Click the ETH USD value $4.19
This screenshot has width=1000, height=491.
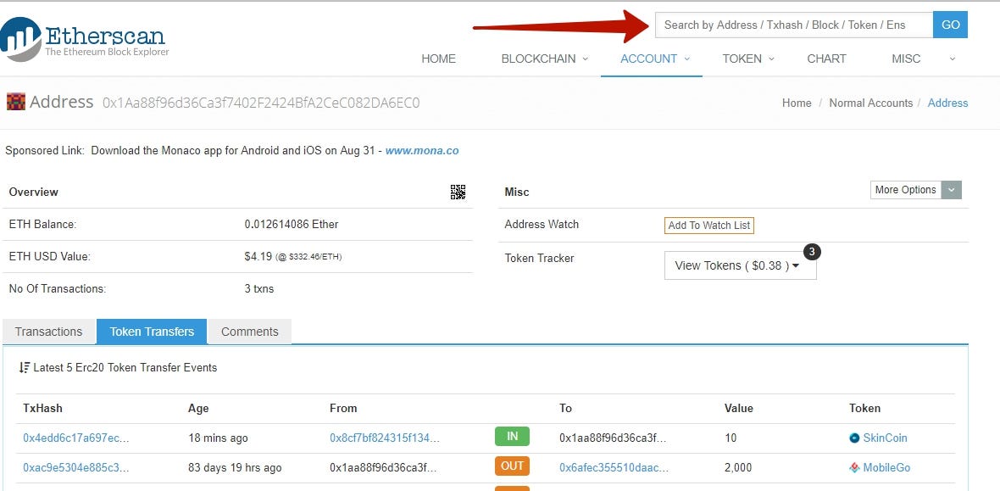[257, 257]
